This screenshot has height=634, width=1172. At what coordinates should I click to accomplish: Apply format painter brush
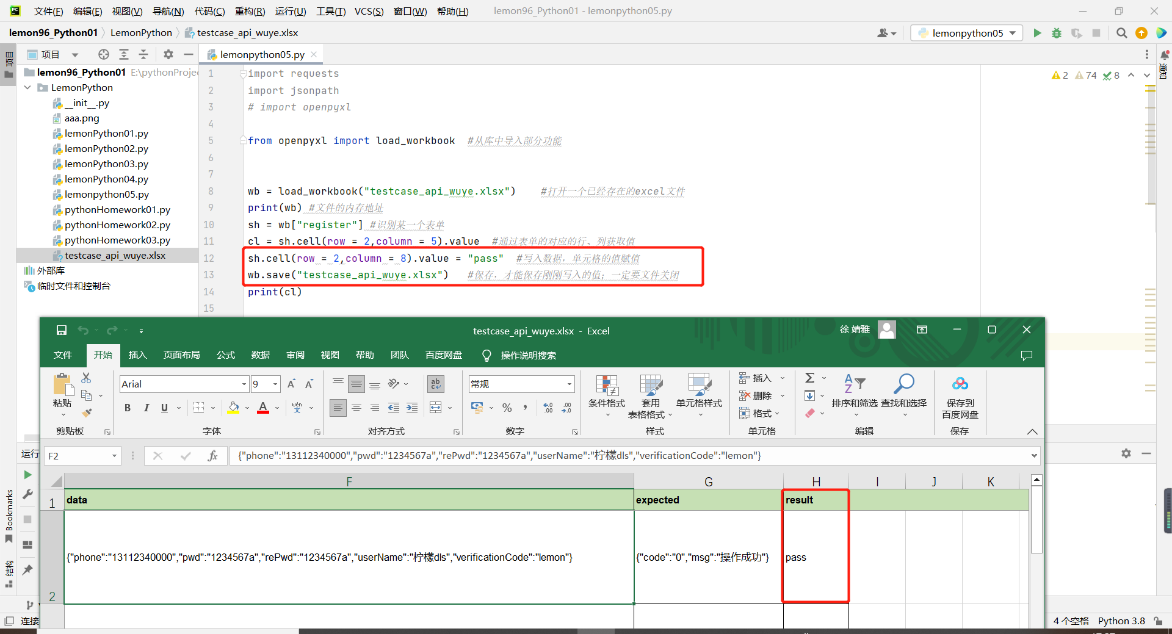pyautogui.click(x=87, y=412)
